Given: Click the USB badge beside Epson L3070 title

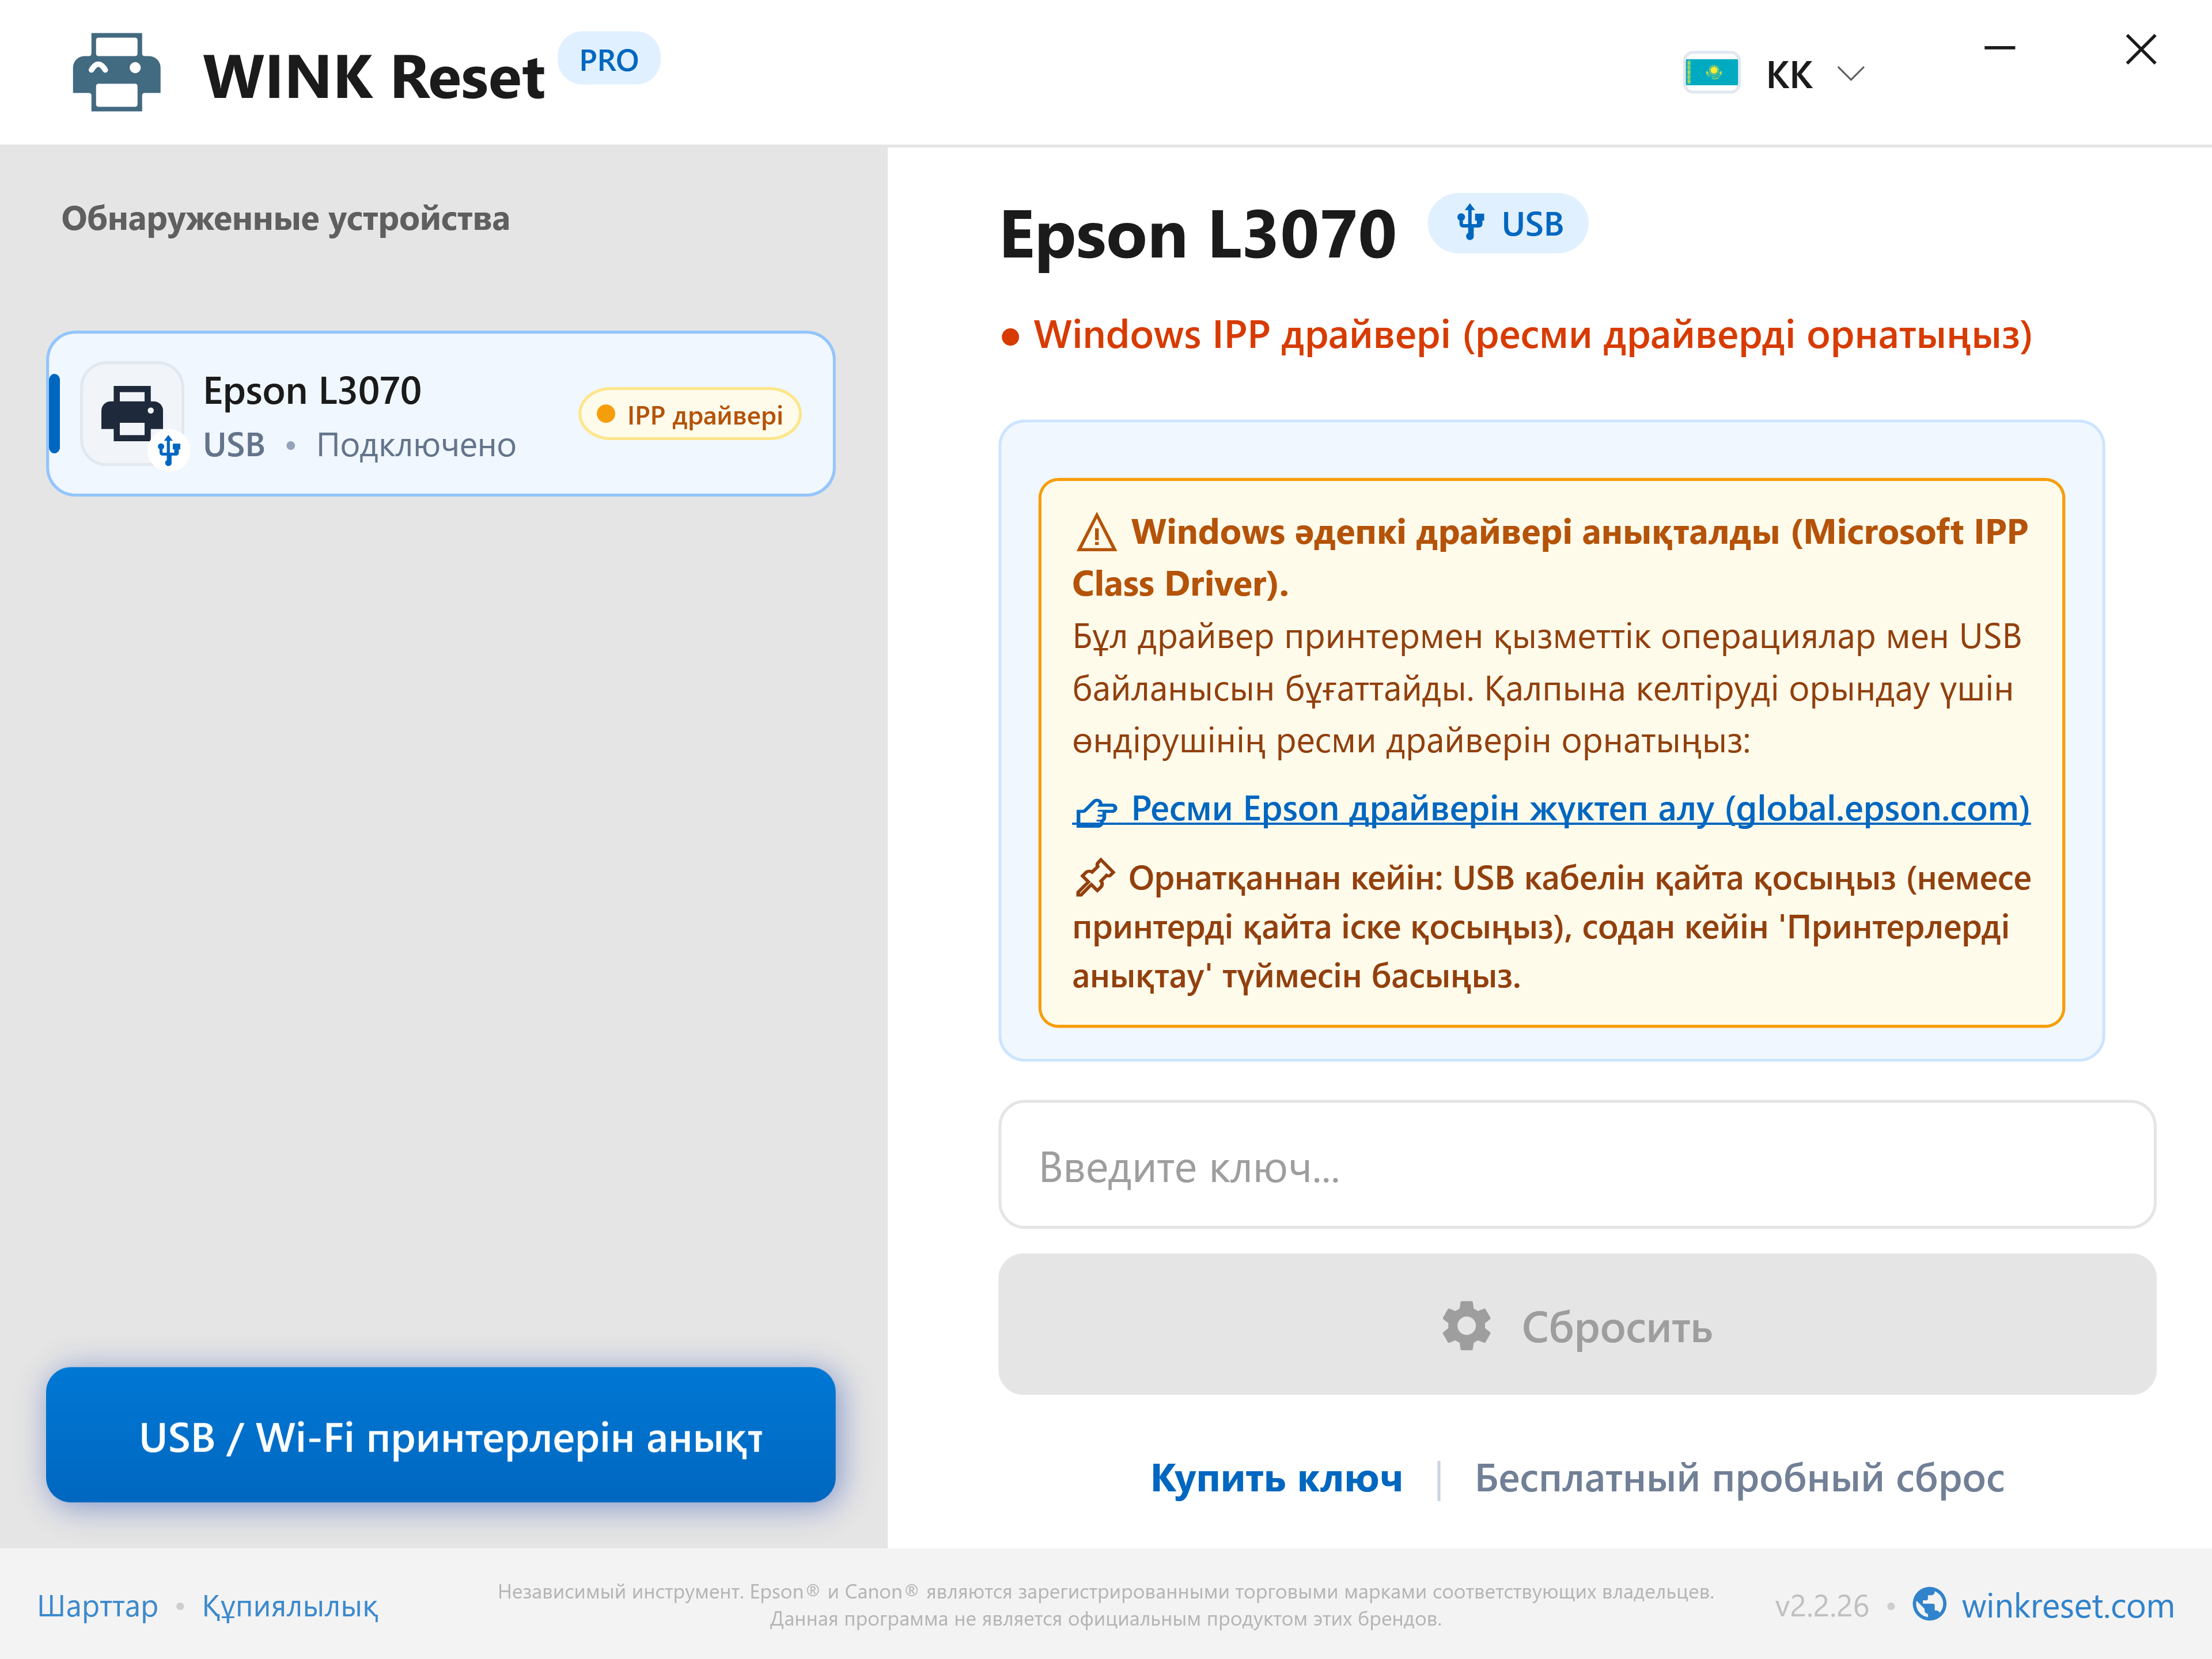Looking at the screenshot, I should [1507, 224].
